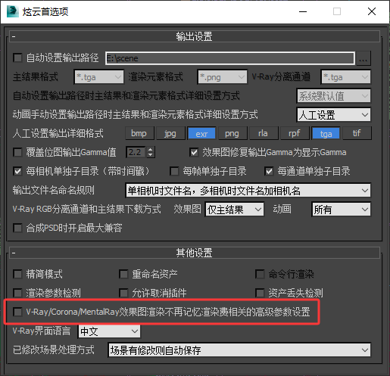Toggle the tif format button

tap(357, 133)
